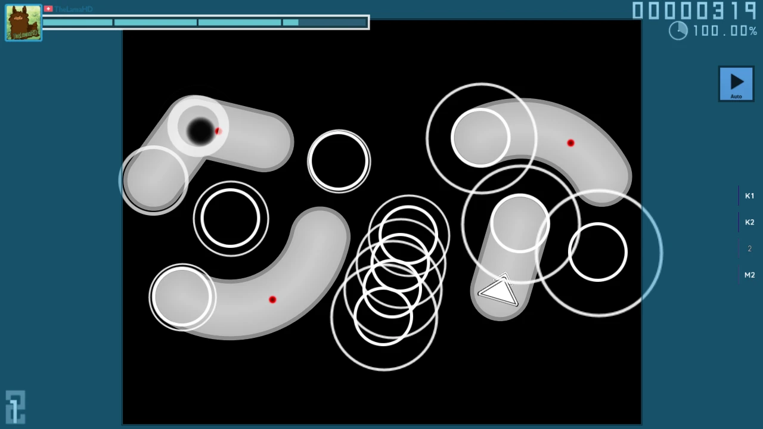Click the head circle of the top-right curved slider
Image resolution: width=763 pixels, height=429 pixels.
point(480,138)
